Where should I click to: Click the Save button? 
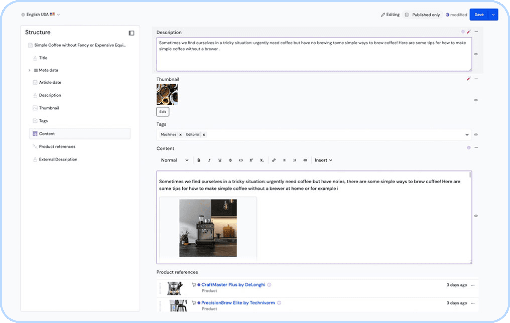coord(479,14)
